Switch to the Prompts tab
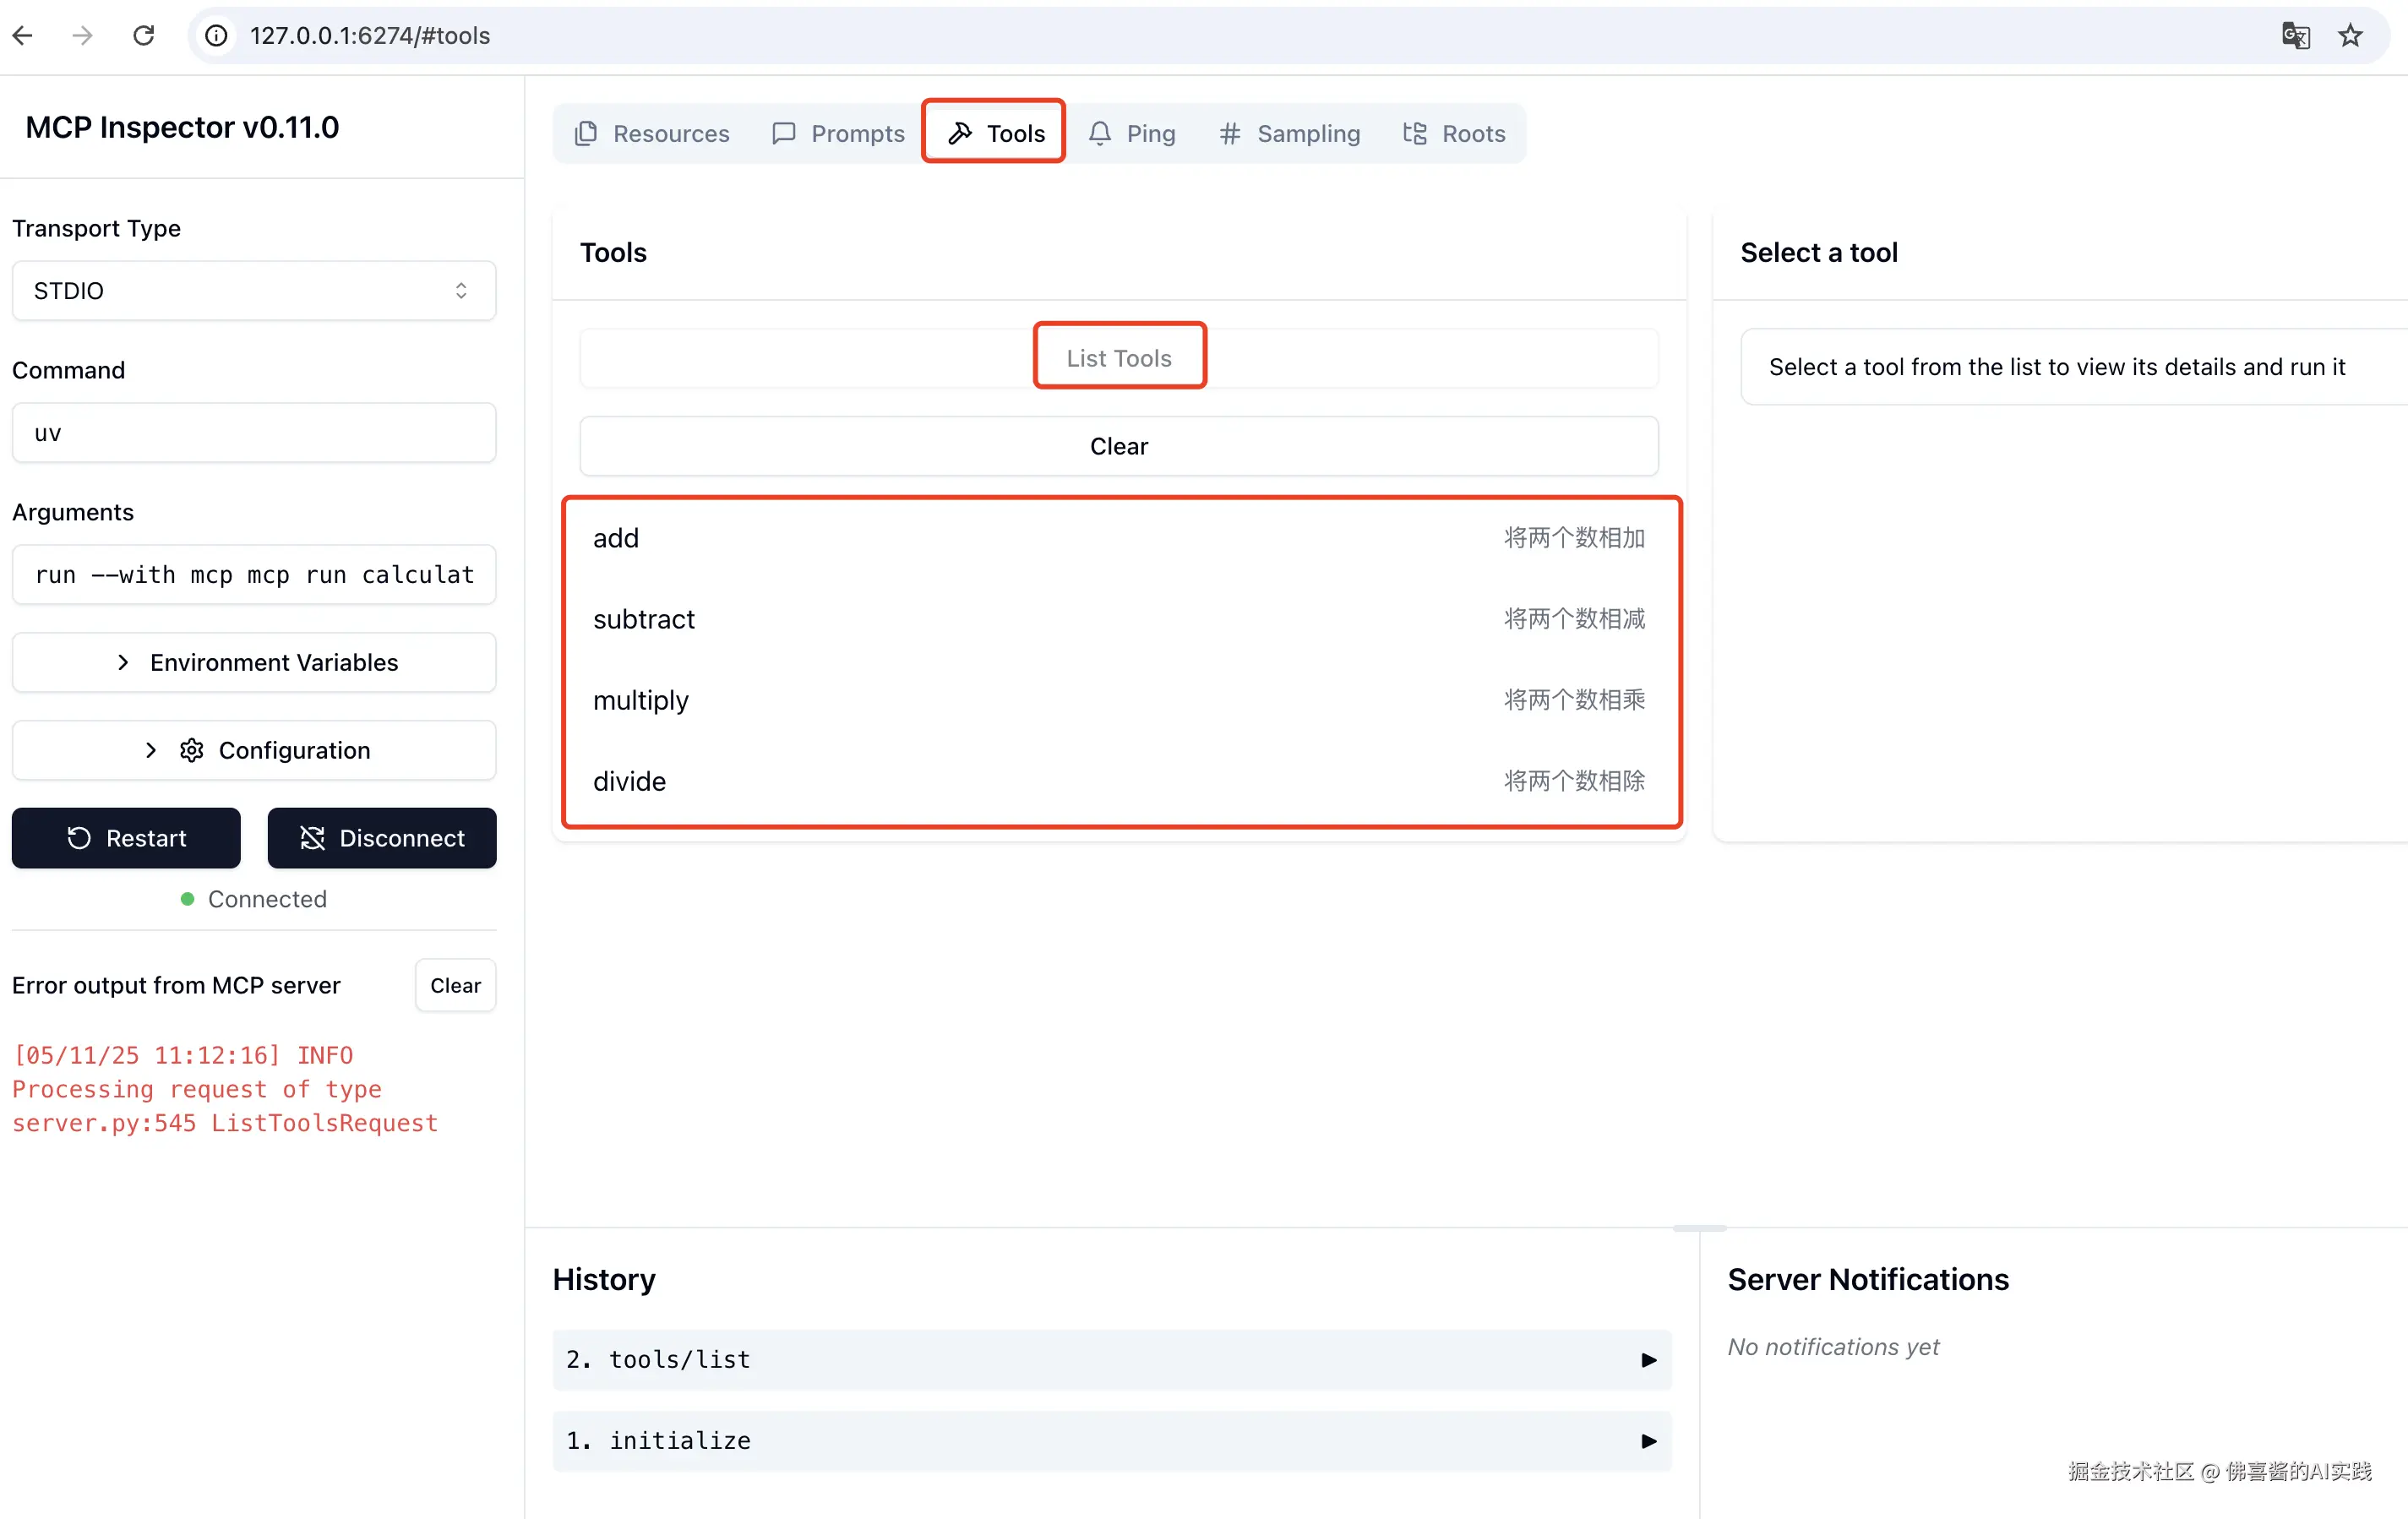Image resolution: width=2408 pixels, height=1519 pixels. pyautogui.click(x=838, y=133)
